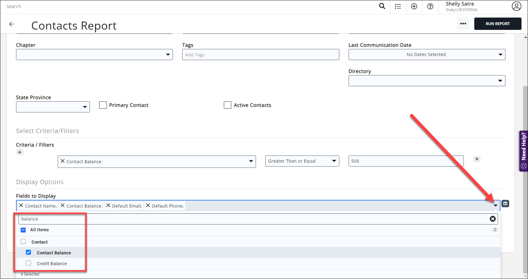This screenshot has height=279, width=528.
Task: Open the more options ellipsis menu
Action: pos(463,24)
